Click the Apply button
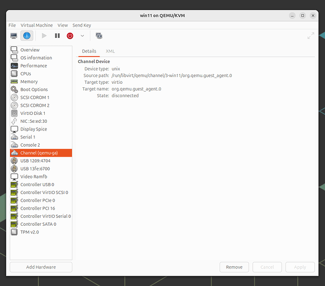Image resolution: width=325 pixels, height=286 pixels. [x=300, y=267]
